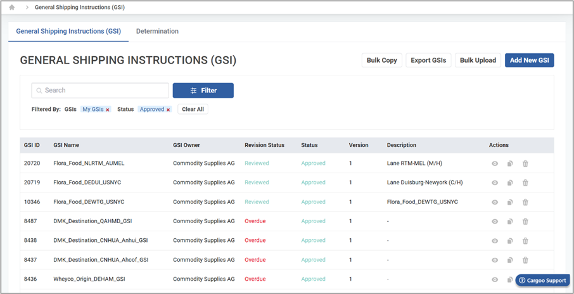Viewport: 574px width, 294px height.
Task: Select DMK_Destination_QAHMD_GSI name cell
Action: (x=92, y=221)
